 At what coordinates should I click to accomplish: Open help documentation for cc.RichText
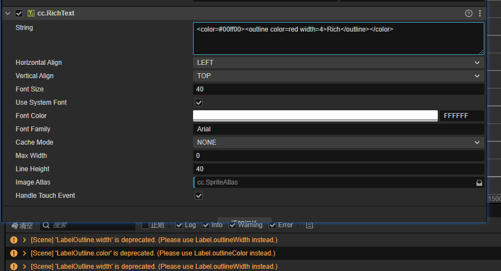point(469,13)
